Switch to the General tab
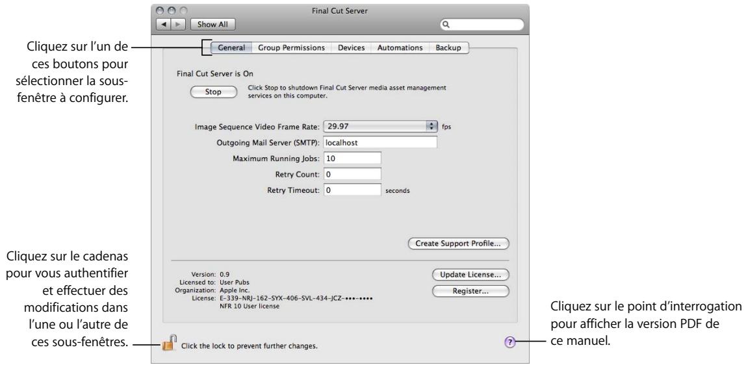Image resolution: width=746 pixels, height=365 pixels. [231, 47]
